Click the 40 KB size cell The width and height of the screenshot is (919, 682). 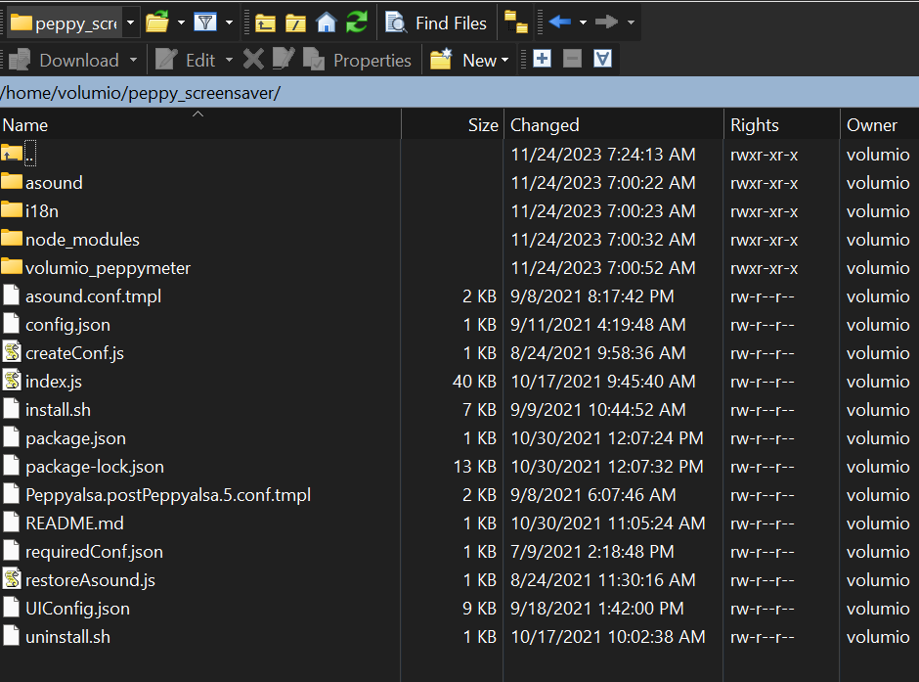(x=475, y=382)
